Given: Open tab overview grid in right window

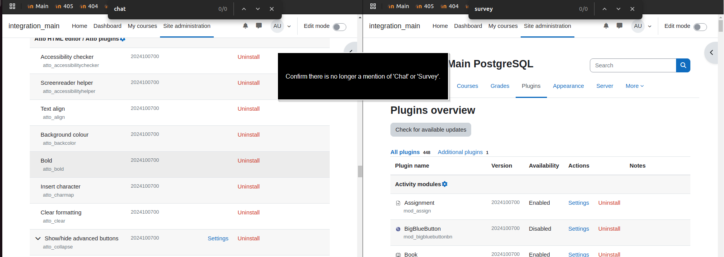Looking at the screenshot, I should click(373, 6).
